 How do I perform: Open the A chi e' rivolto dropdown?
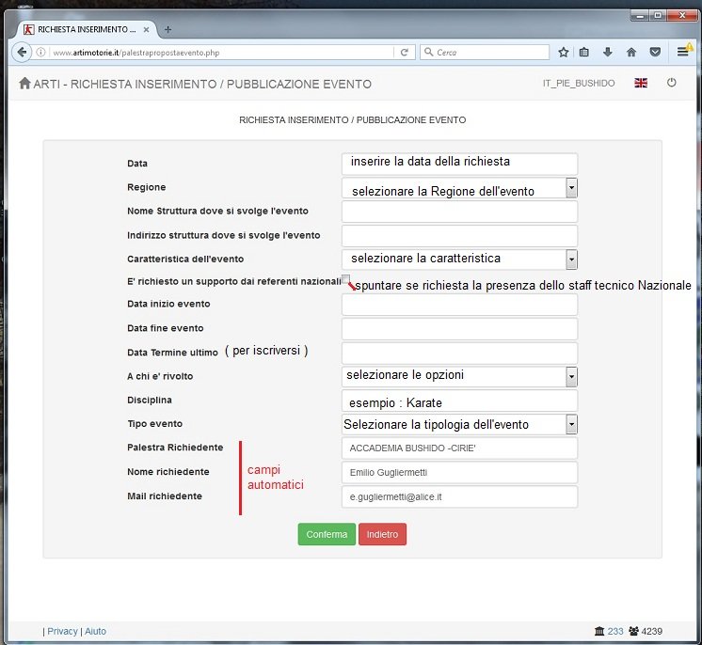click(x=571, y=376)
